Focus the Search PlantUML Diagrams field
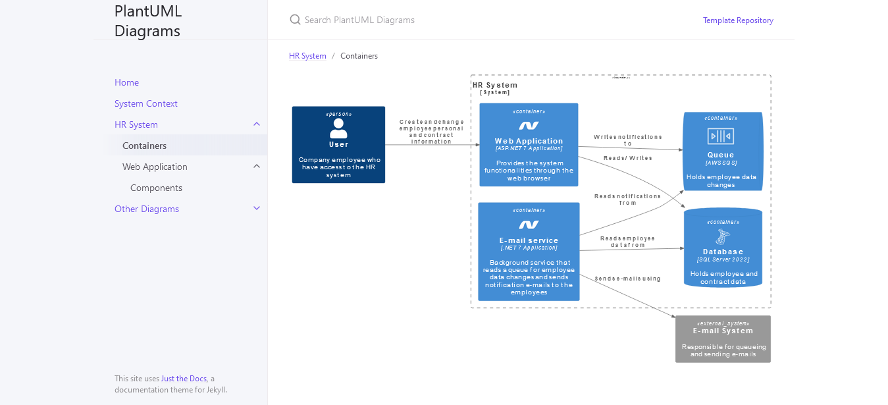 [494, 20]
